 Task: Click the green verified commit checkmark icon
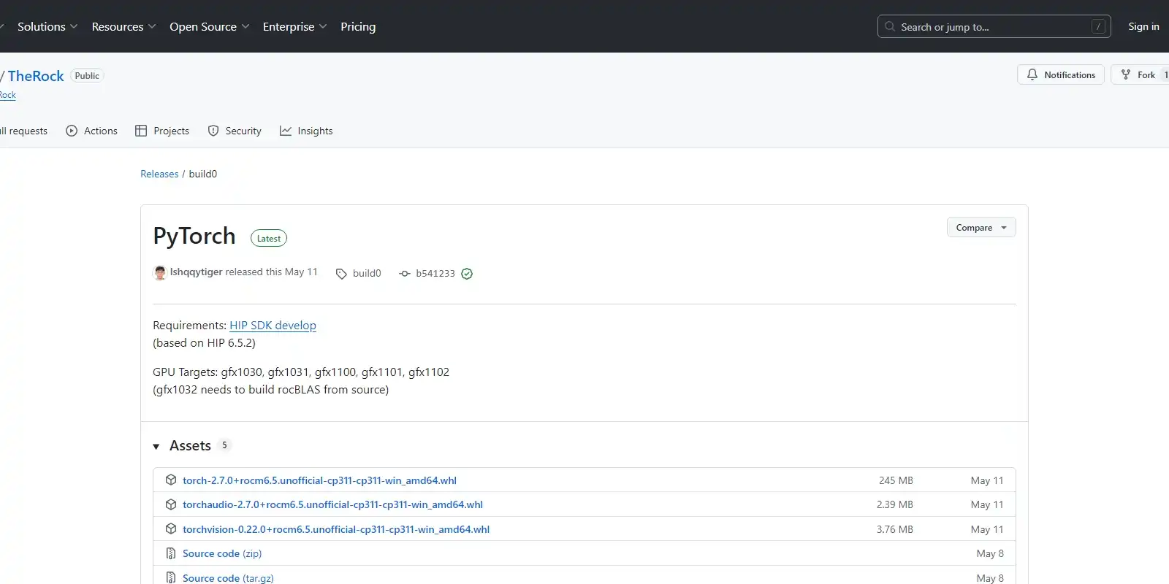pos(467,274)
